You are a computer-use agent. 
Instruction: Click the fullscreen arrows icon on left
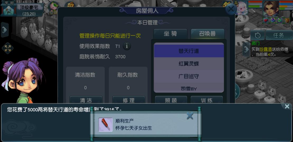click(7, 48)
